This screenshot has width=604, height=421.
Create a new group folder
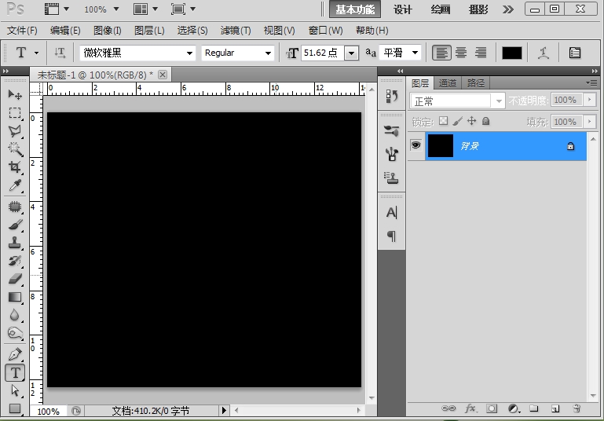click(x=533, y=408)
